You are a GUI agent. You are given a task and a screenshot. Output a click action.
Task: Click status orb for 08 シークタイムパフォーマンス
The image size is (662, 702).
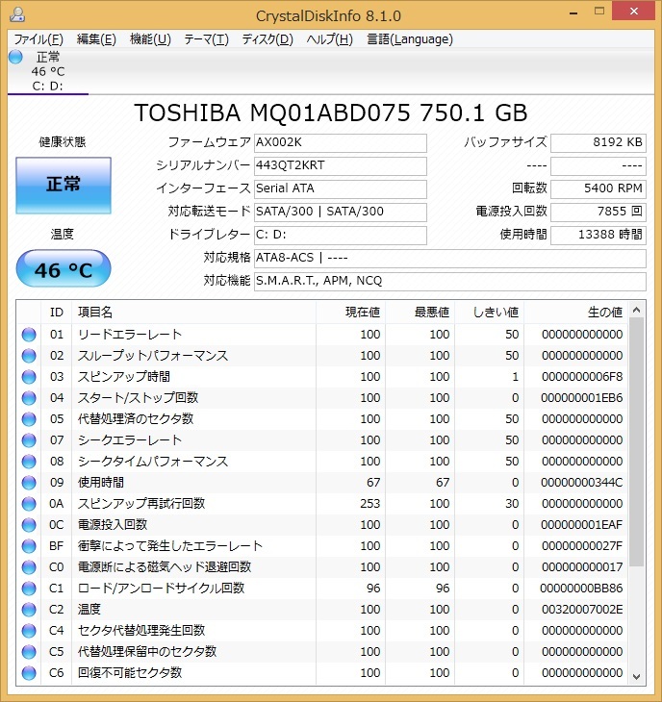coord(29,462)
